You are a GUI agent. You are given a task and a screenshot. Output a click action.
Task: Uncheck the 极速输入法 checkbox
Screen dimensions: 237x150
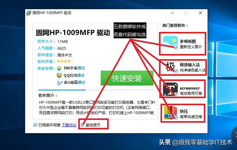176,71
